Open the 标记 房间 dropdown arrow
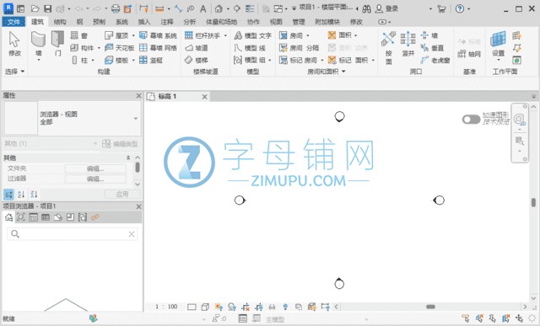The width and height of the screenshot is (540, 326). tap(322, 60)
